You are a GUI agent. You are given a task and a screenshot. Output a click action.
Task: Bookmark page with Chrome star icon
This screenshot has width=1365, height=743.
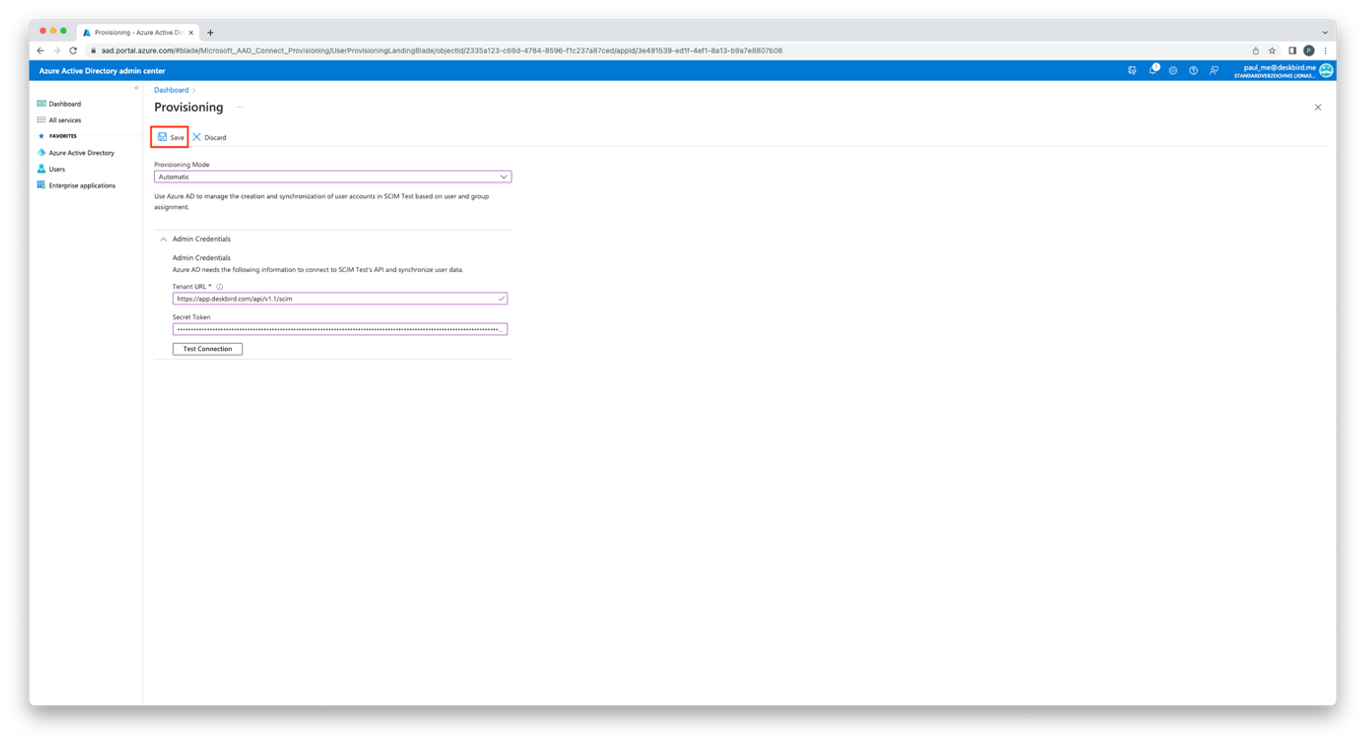coord(1272,50)
